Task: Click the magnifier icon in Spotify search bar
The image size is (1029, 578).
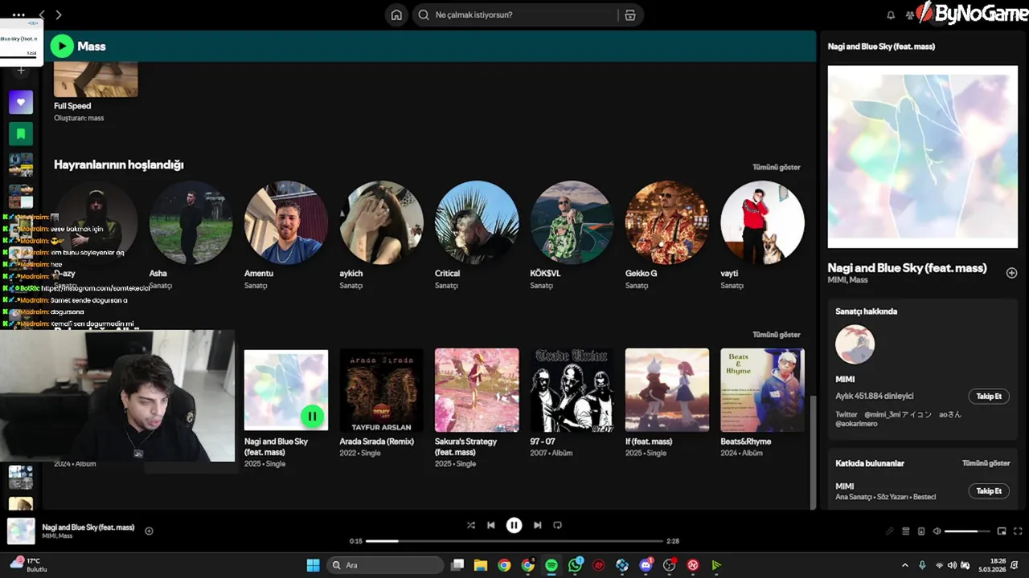Action: click(424, 14)
